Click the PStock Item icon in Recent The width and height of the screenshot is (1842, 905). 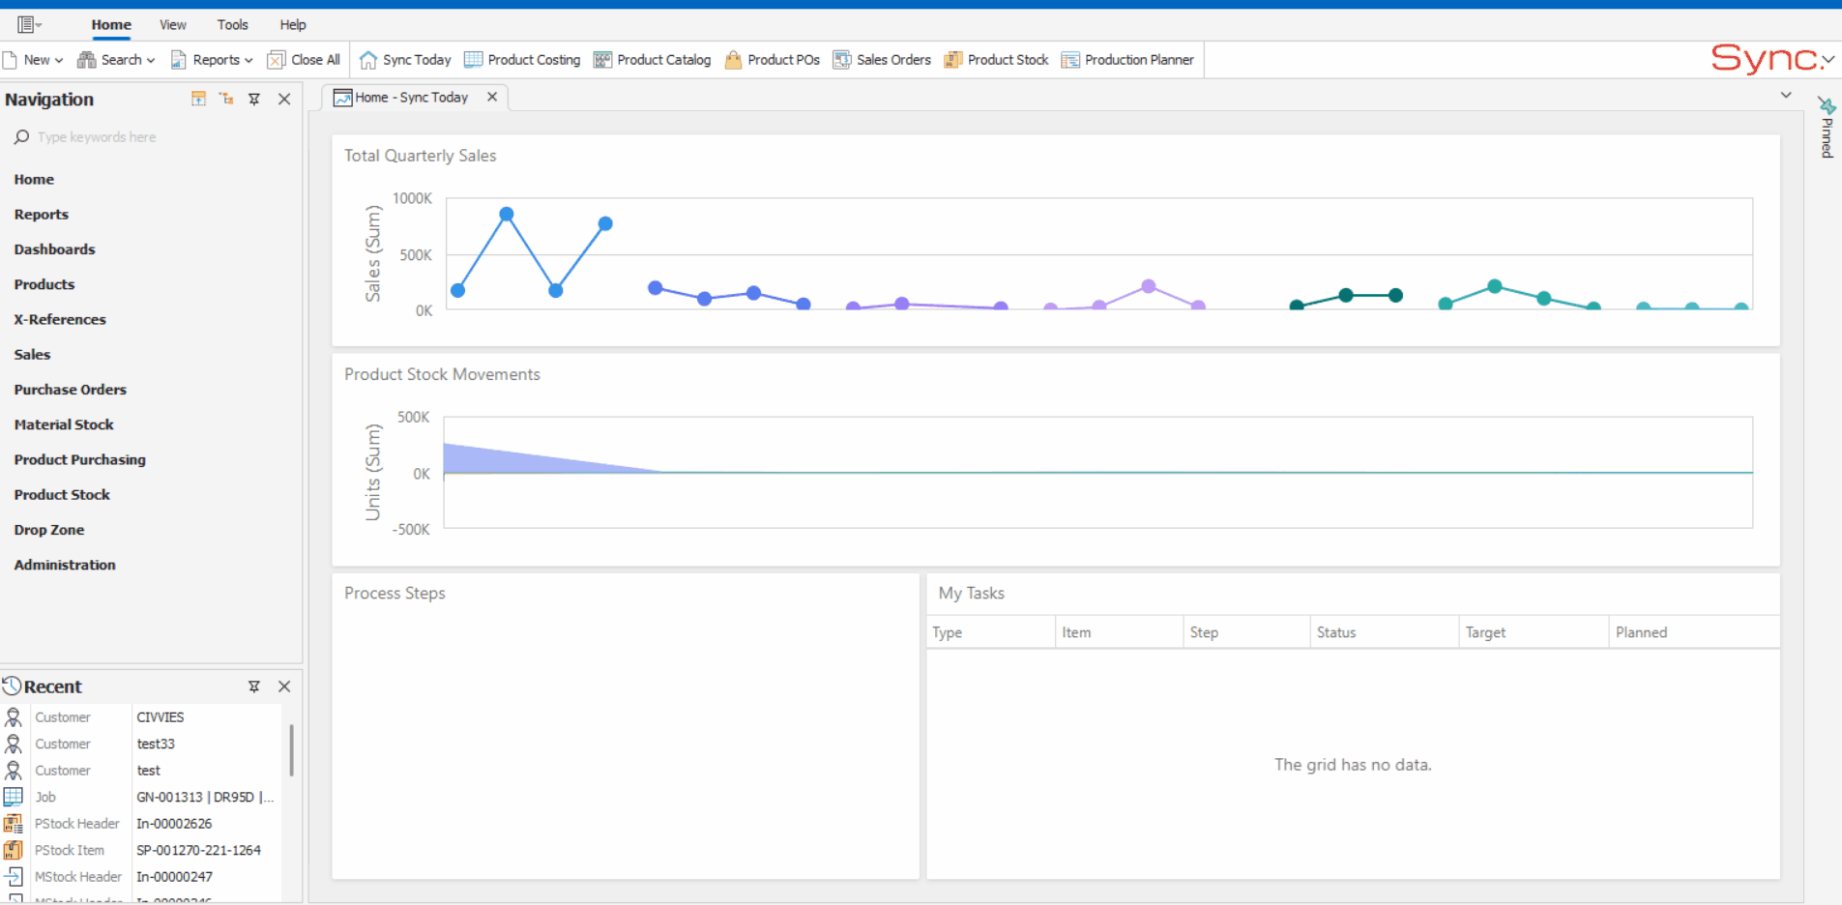point(14,850)
